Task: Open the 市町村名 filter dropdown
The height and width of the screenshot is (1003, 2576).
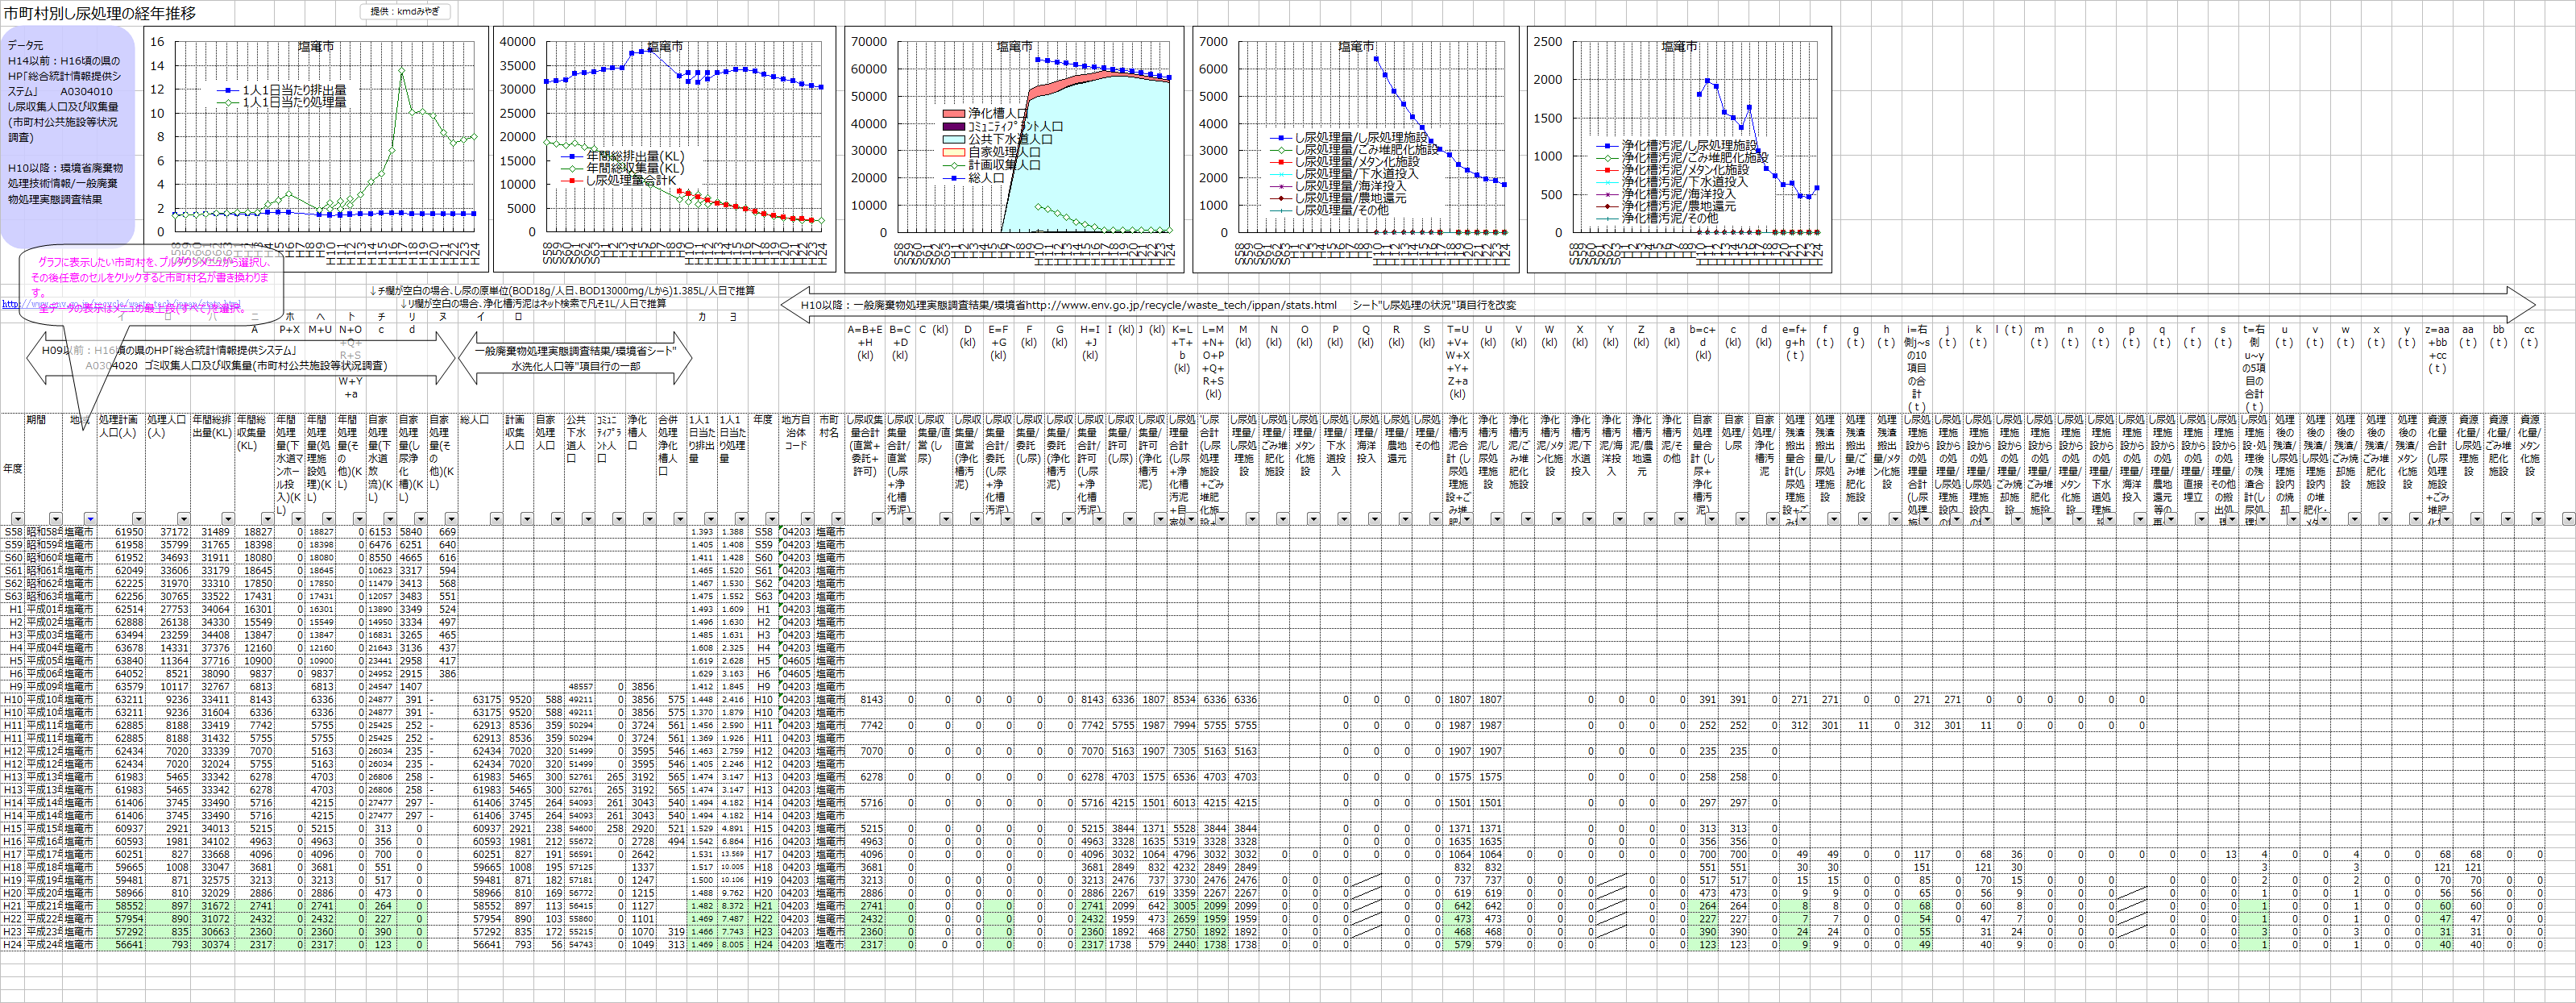Action: click(x=838, y=518)
